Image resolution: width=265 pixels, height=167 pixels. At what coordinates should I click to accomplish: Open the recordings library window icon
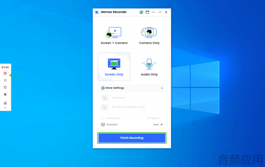[147, 12]
